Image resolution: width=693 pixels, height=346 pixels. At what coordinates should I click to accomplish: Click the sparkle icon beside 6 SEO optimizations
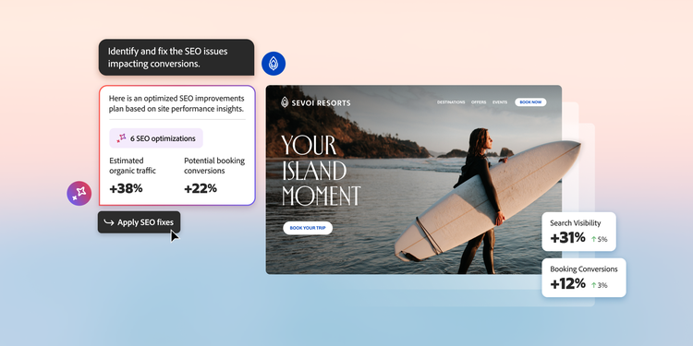121,138
